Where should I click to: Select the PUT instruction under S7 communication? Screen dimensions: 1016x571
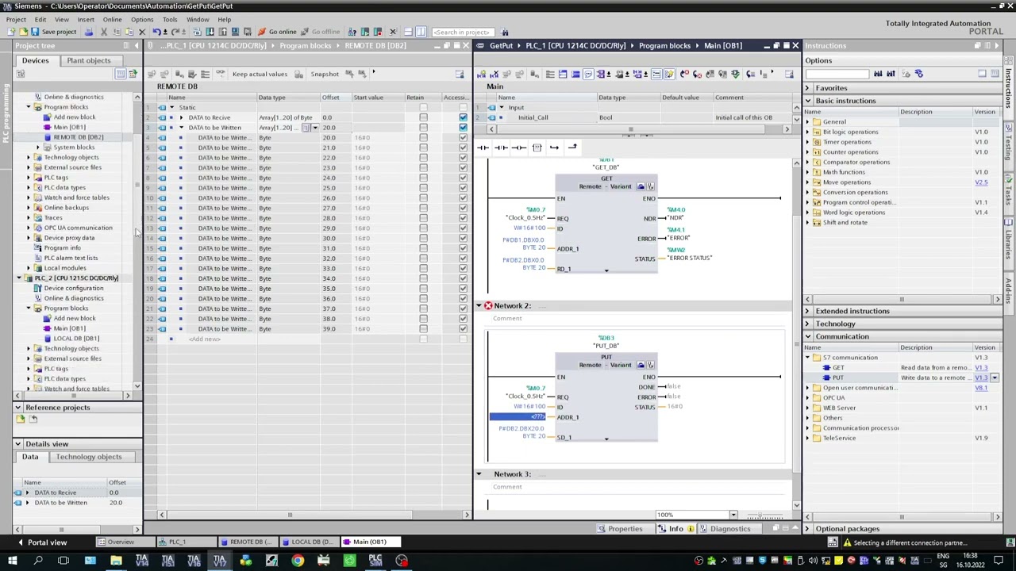click(x=838, y=377)
